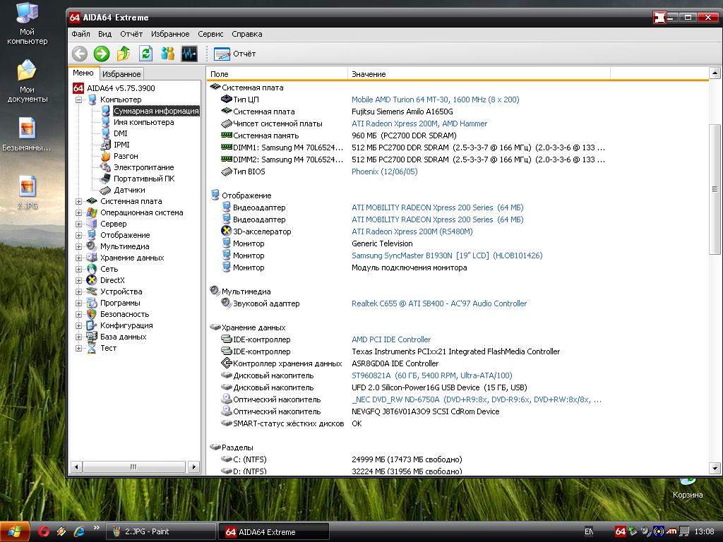The height and width of the screenshot is (542, 723).
Task: Open the Справка menu
Action: [x=246, y=34]
